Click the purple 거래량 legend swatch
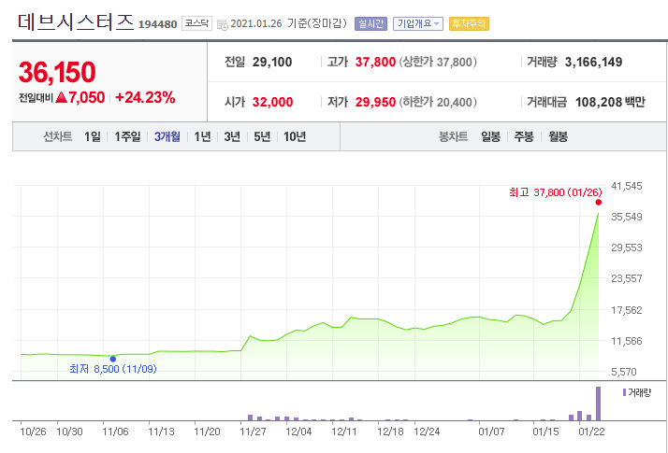The height and width of the screenshot is (453, 668). click(x=624, y=392)
